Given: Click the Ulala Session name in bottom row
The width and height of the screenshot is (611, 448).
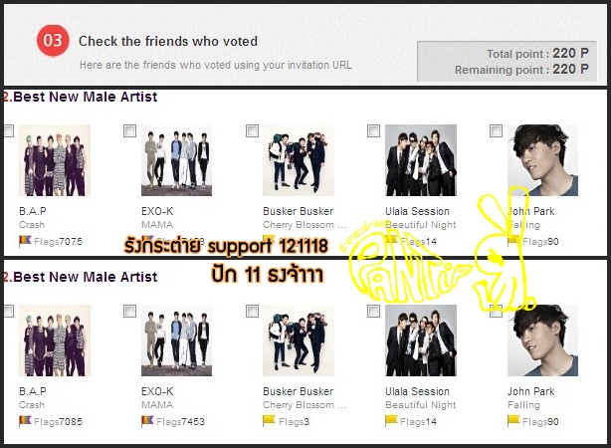Looking at the screenshot, I should (417, 391).
